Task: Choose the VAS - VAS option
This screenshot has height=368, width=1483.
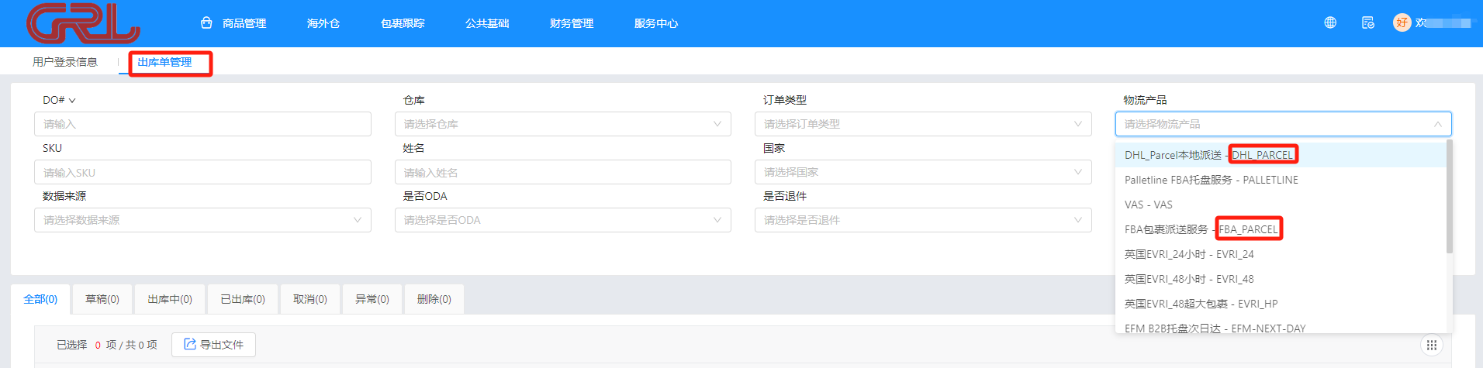Action: click(x=1148, y=205)
